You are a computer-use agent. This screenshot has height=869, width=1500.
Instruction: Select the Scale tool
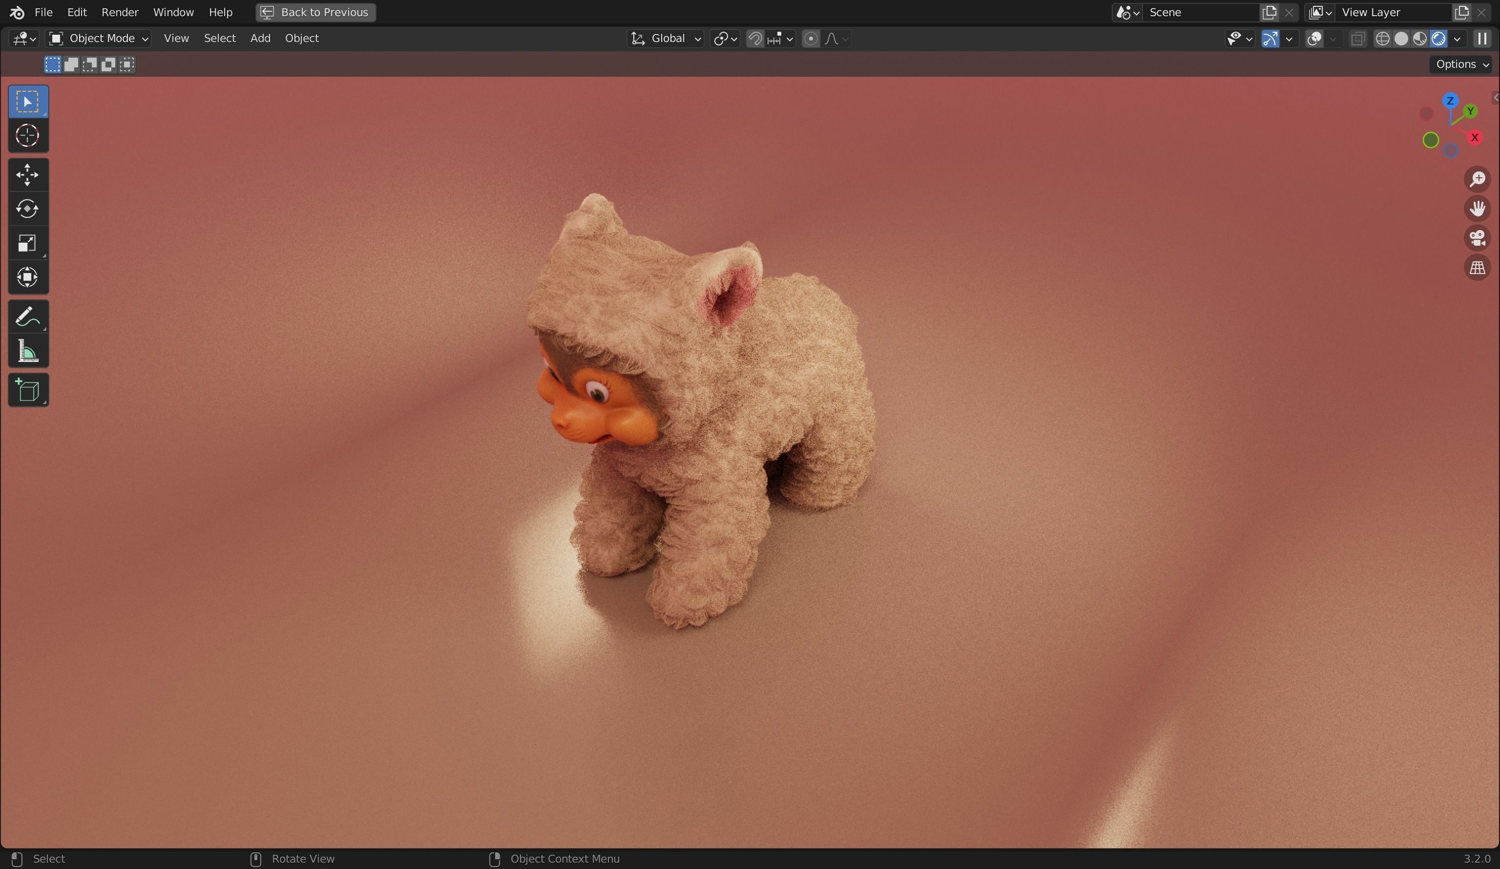28,243
